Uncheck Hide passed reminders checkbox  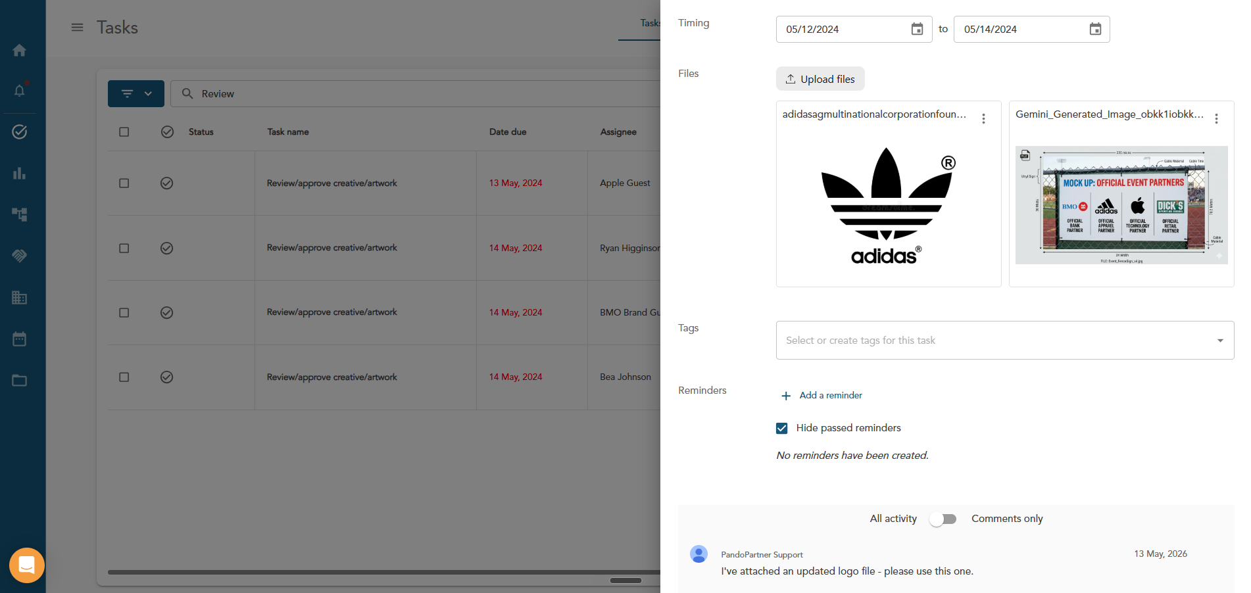[x=781, y=428]
